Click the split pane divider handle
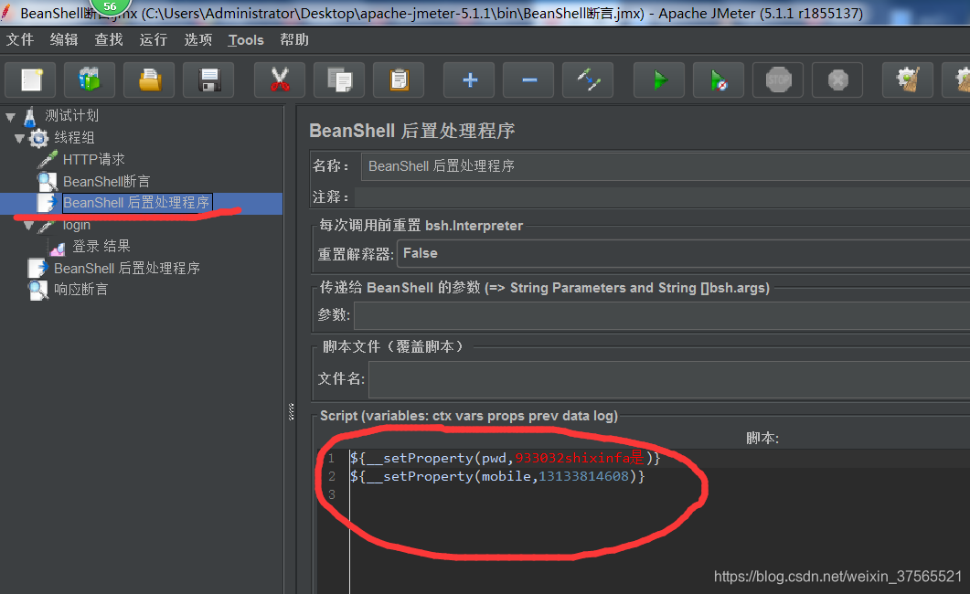This screenshot has height=594, width=970. tap(291, 411)
